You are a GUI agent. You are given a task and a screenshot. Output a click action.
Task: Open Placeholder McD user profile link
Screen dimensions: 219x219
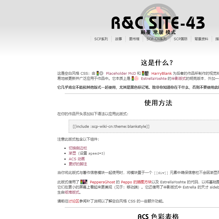(x=121, y=74)
